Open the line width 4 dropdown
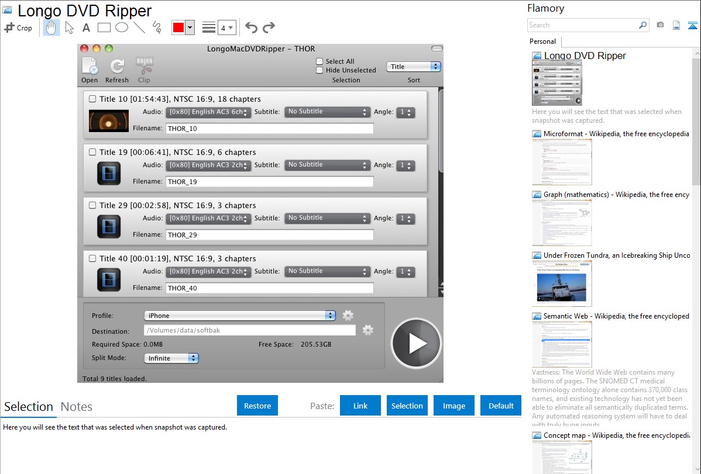Image resolution: width=701 pixels, height=474 pixels. [227, 27]
